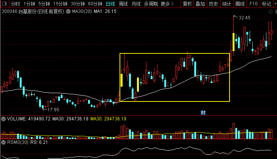Open the 画线 drawing tools
The image size is (277, 159).
coord(240,4)
